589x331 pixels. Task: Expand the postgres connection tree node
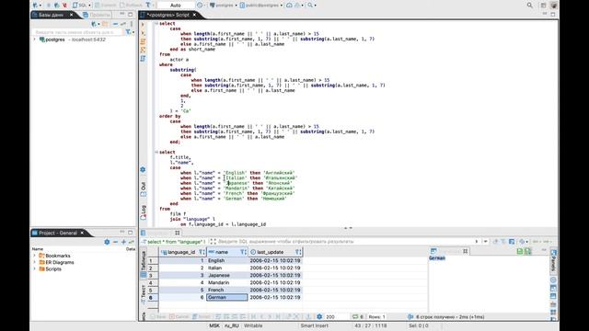(35, 40)
